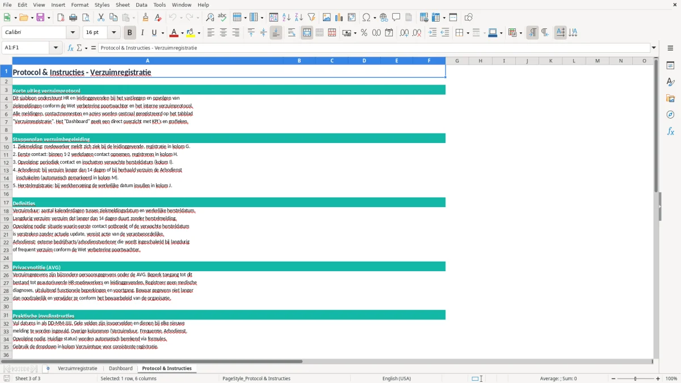Open Font Color dropdown arrow

pos(182,33)
